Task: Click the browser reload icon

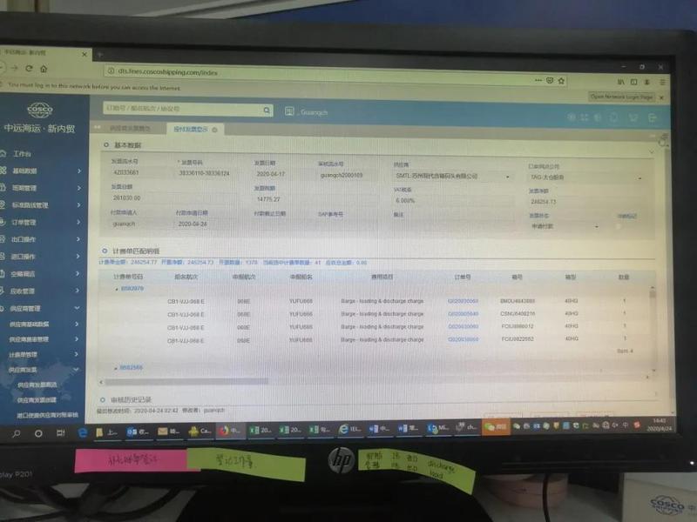Action: tap(25, 69)
